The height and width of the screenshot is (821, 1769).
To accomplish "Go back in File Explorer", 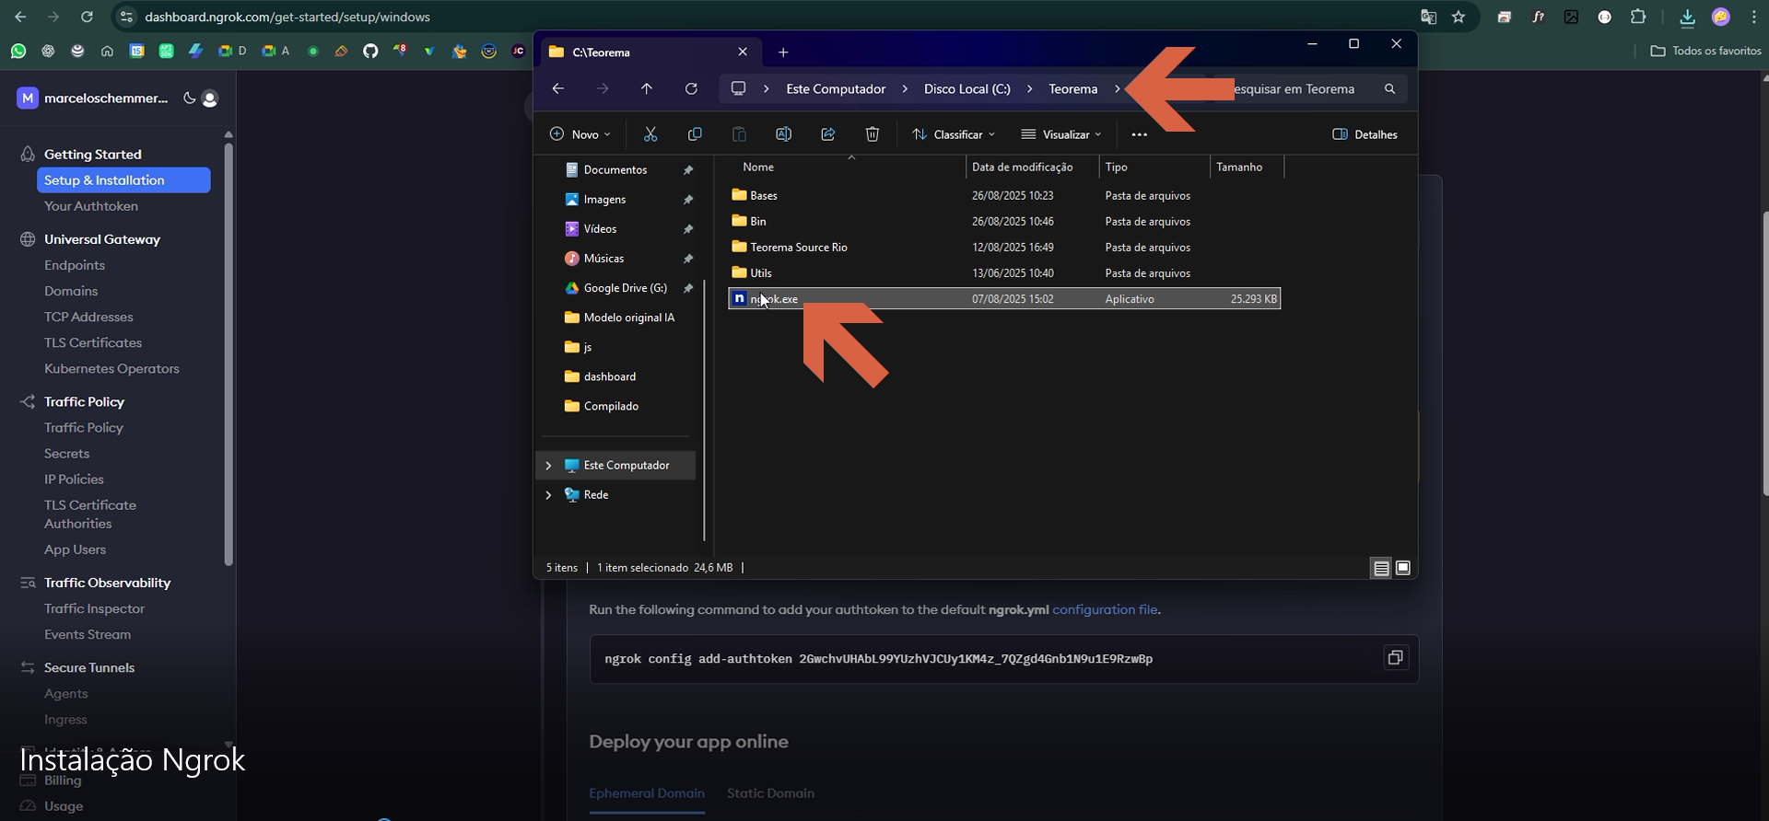I will pyautogui.click(x=557, y=88).
